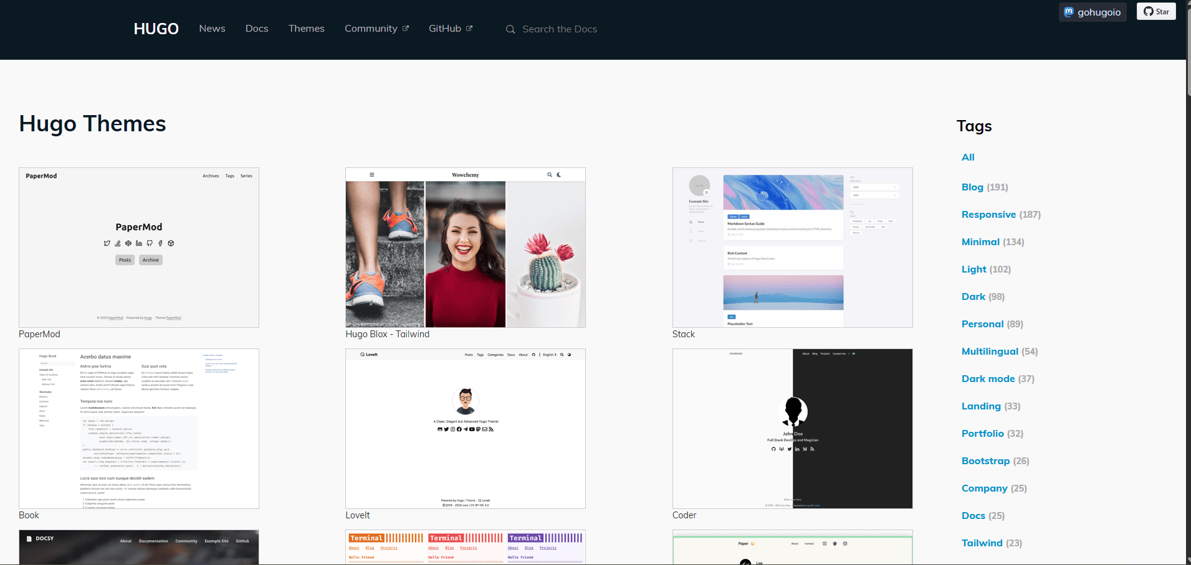This screenshot has width=1191, height=565.
Task: Open the Themes menu item
Action: pos(306,29)
